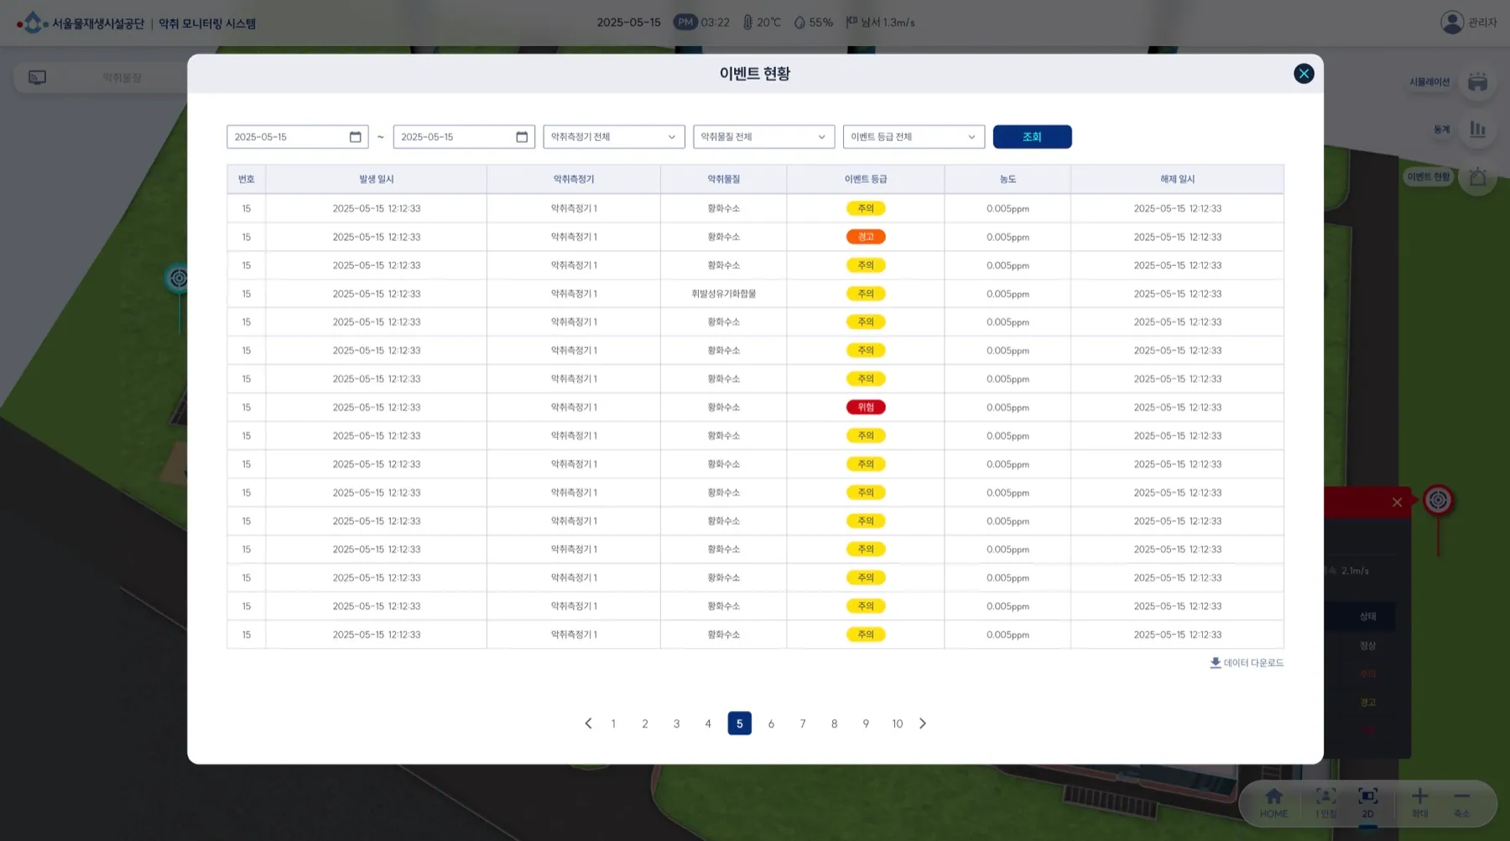Click the 조회 search button
This screenshot has height=841, width=1510.
point(1032,137)
